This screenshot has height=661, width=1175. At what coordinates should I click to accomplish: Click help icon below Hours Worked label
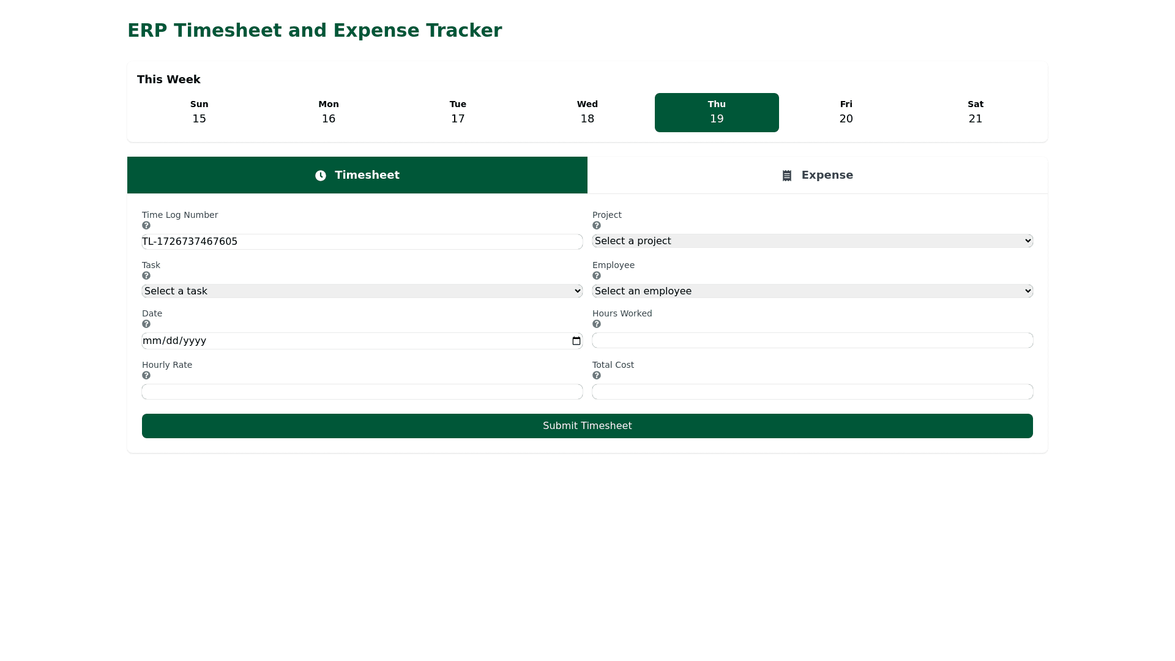597,324
